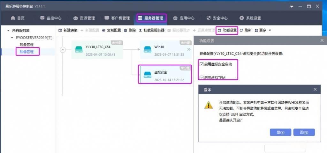Open the 更多 dropdown menu
The width and height of the screenshot is (327, 153).
pyautogui.click(x=263, y=30)
